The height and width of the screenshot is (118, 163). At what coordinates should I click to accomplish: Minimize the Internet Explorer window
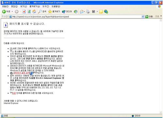(153, 3)
